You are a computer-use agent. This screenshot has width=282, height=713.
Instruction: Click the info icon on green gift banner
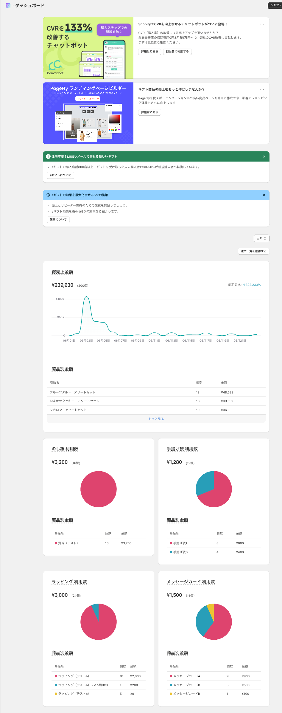[48, 156]
